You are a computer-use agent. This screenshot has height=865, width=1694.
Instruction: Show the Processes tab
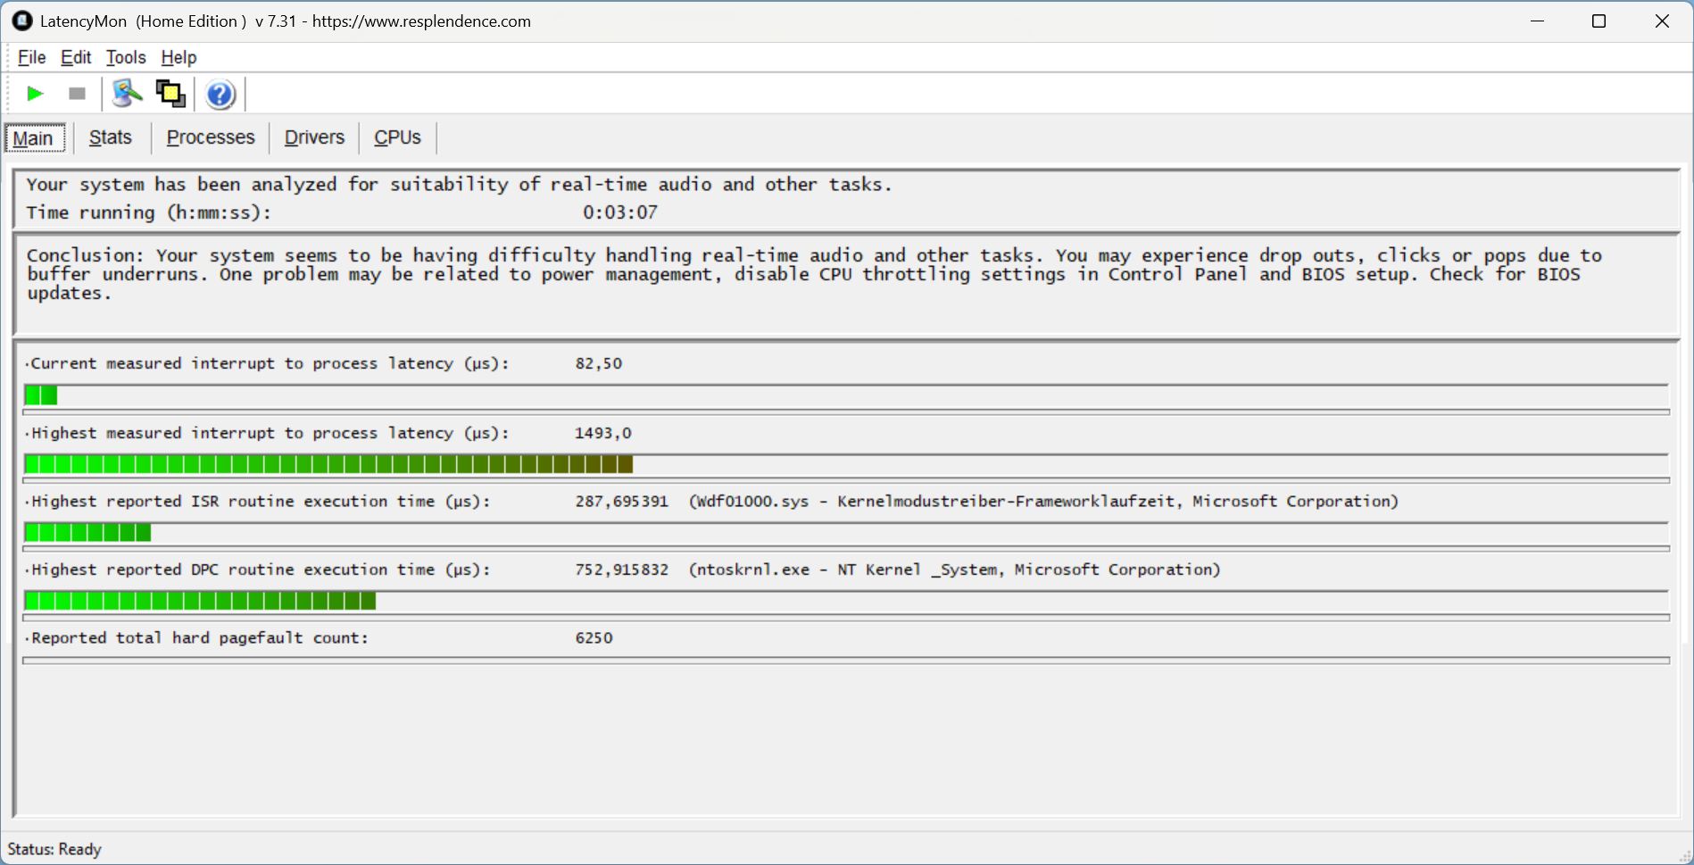tap(211, 137)
